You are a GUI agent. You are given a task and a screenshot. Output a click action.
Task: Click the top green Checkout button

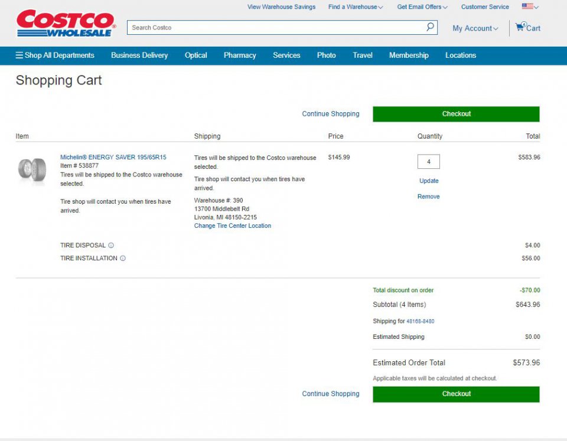pos(457,114)
